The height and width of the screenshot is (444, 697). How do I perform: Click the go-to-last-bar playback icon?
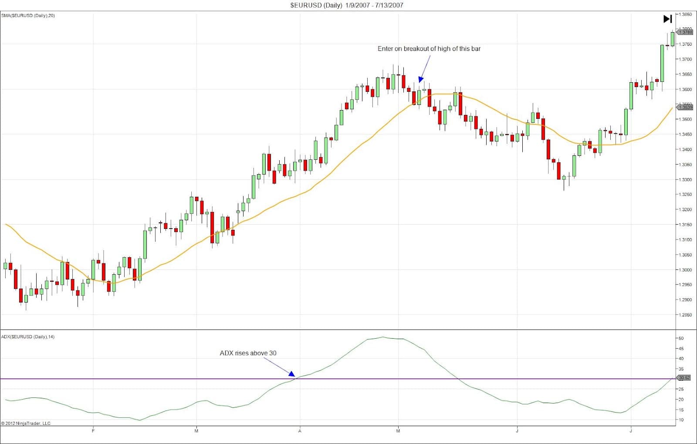coord(667,19)
